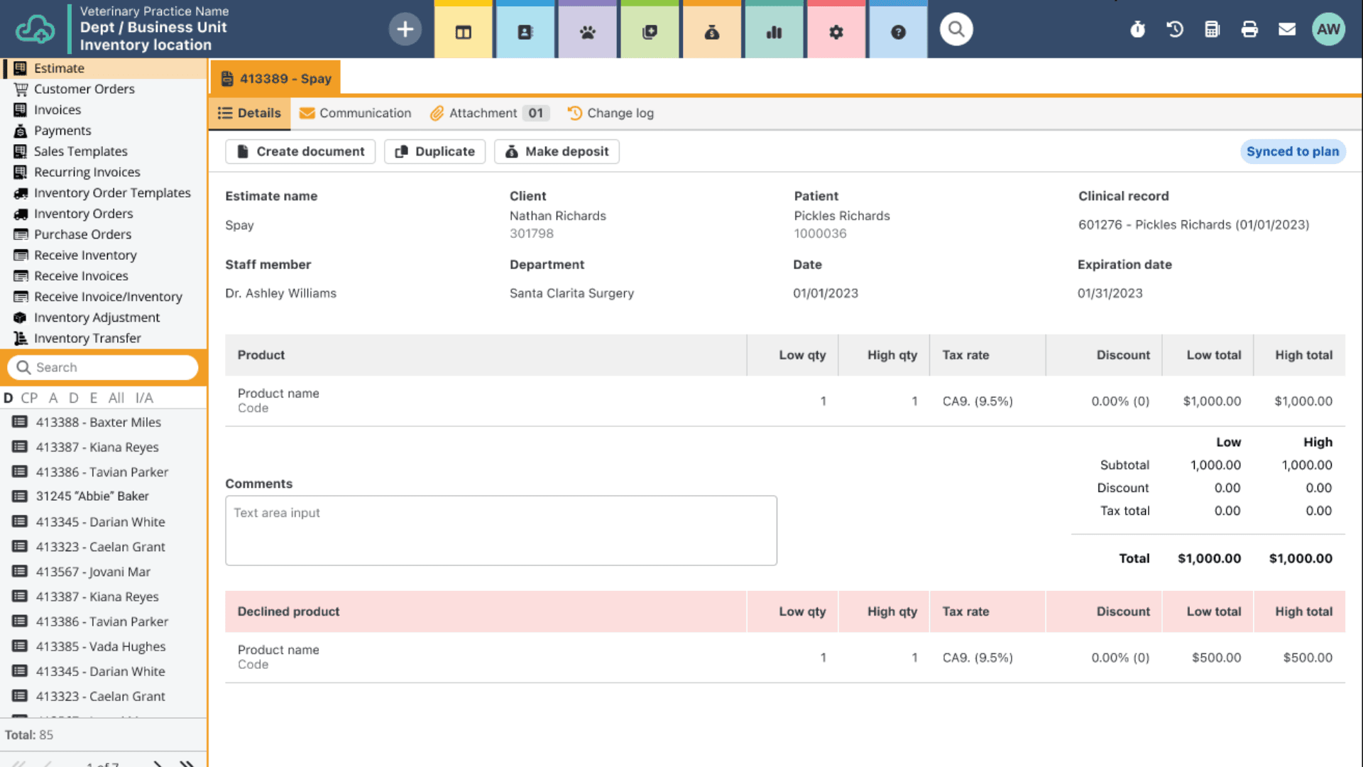
Task: Open Inventory Transfer in sidebar
Action: [87, 338]
